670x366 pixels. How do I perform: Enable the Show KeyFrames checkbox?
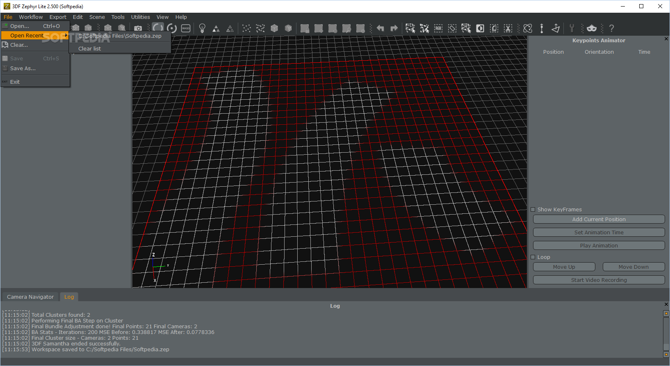pyautogui.click(x=533, y=210)
